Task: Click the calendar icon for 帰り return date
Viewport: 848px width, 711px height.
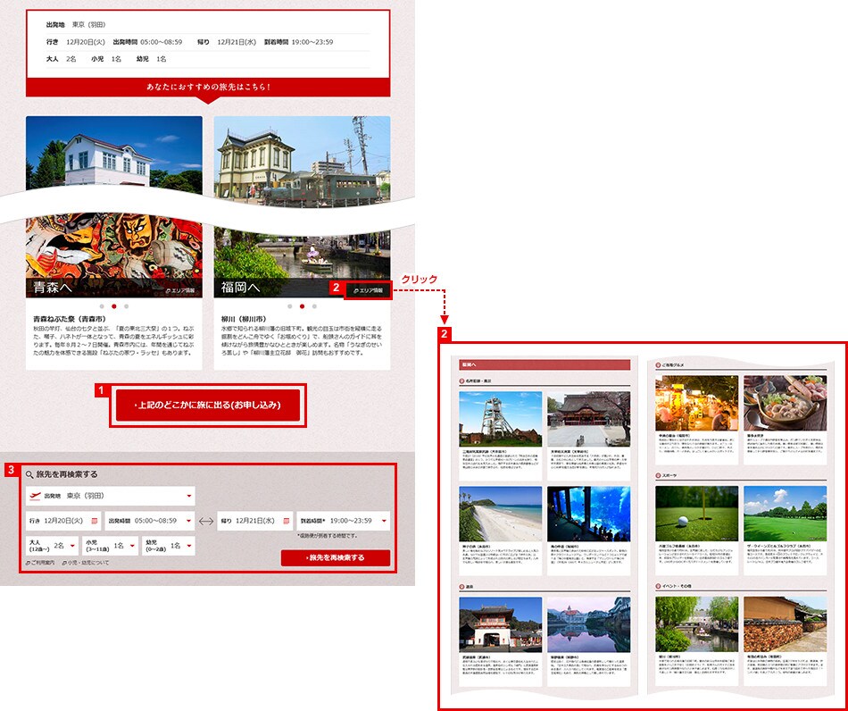Action: 287,521
